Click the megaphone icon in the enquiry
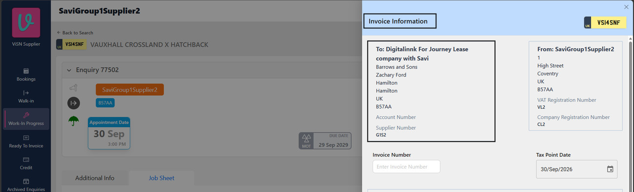 point(73,88)
